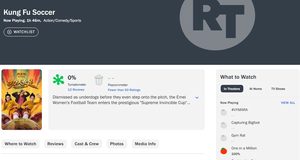Click grey tomato icon beside Capturing Bigfoot
This screenshot has height=160, width=300.
224,125
